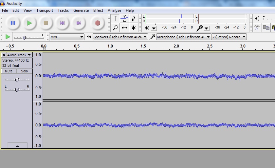The height and width of the screenshot is (168, 275).
Task: Click the track gain slider
Action: coord(17,80)
